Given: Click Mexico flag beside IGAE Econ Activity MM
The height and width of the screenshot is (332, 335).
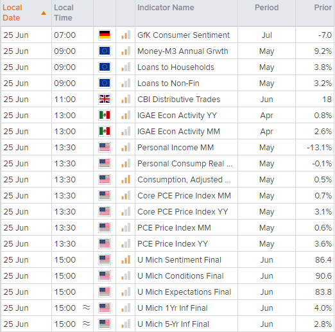Looking at the screenshot, I should click(105, 131).
